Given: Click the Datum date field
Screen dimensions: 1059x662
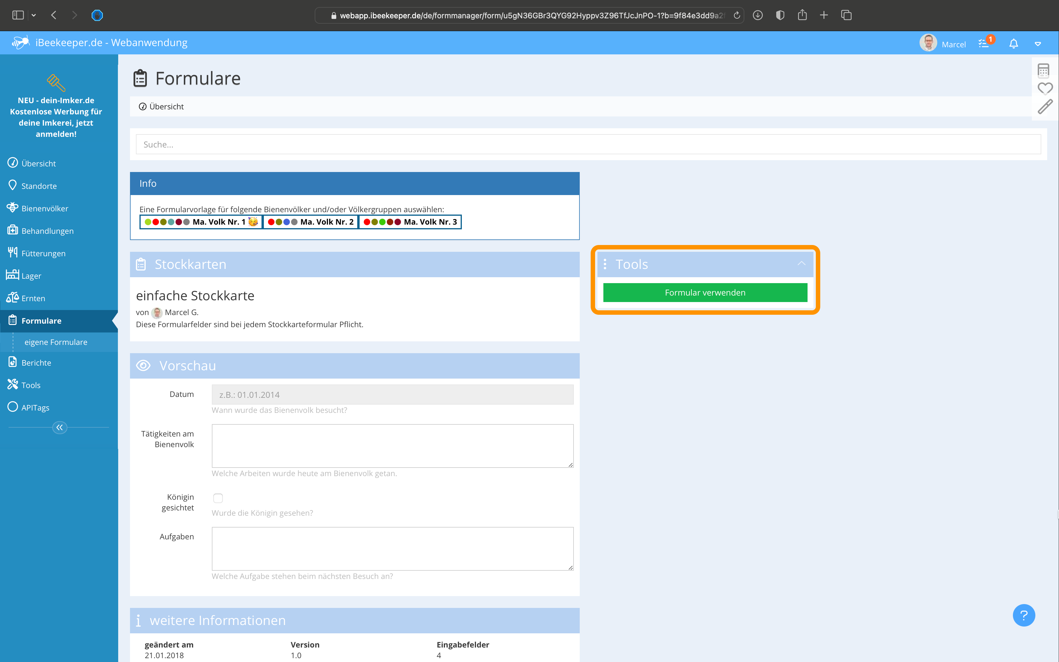Looking at the screenshot, I should 392,395.
